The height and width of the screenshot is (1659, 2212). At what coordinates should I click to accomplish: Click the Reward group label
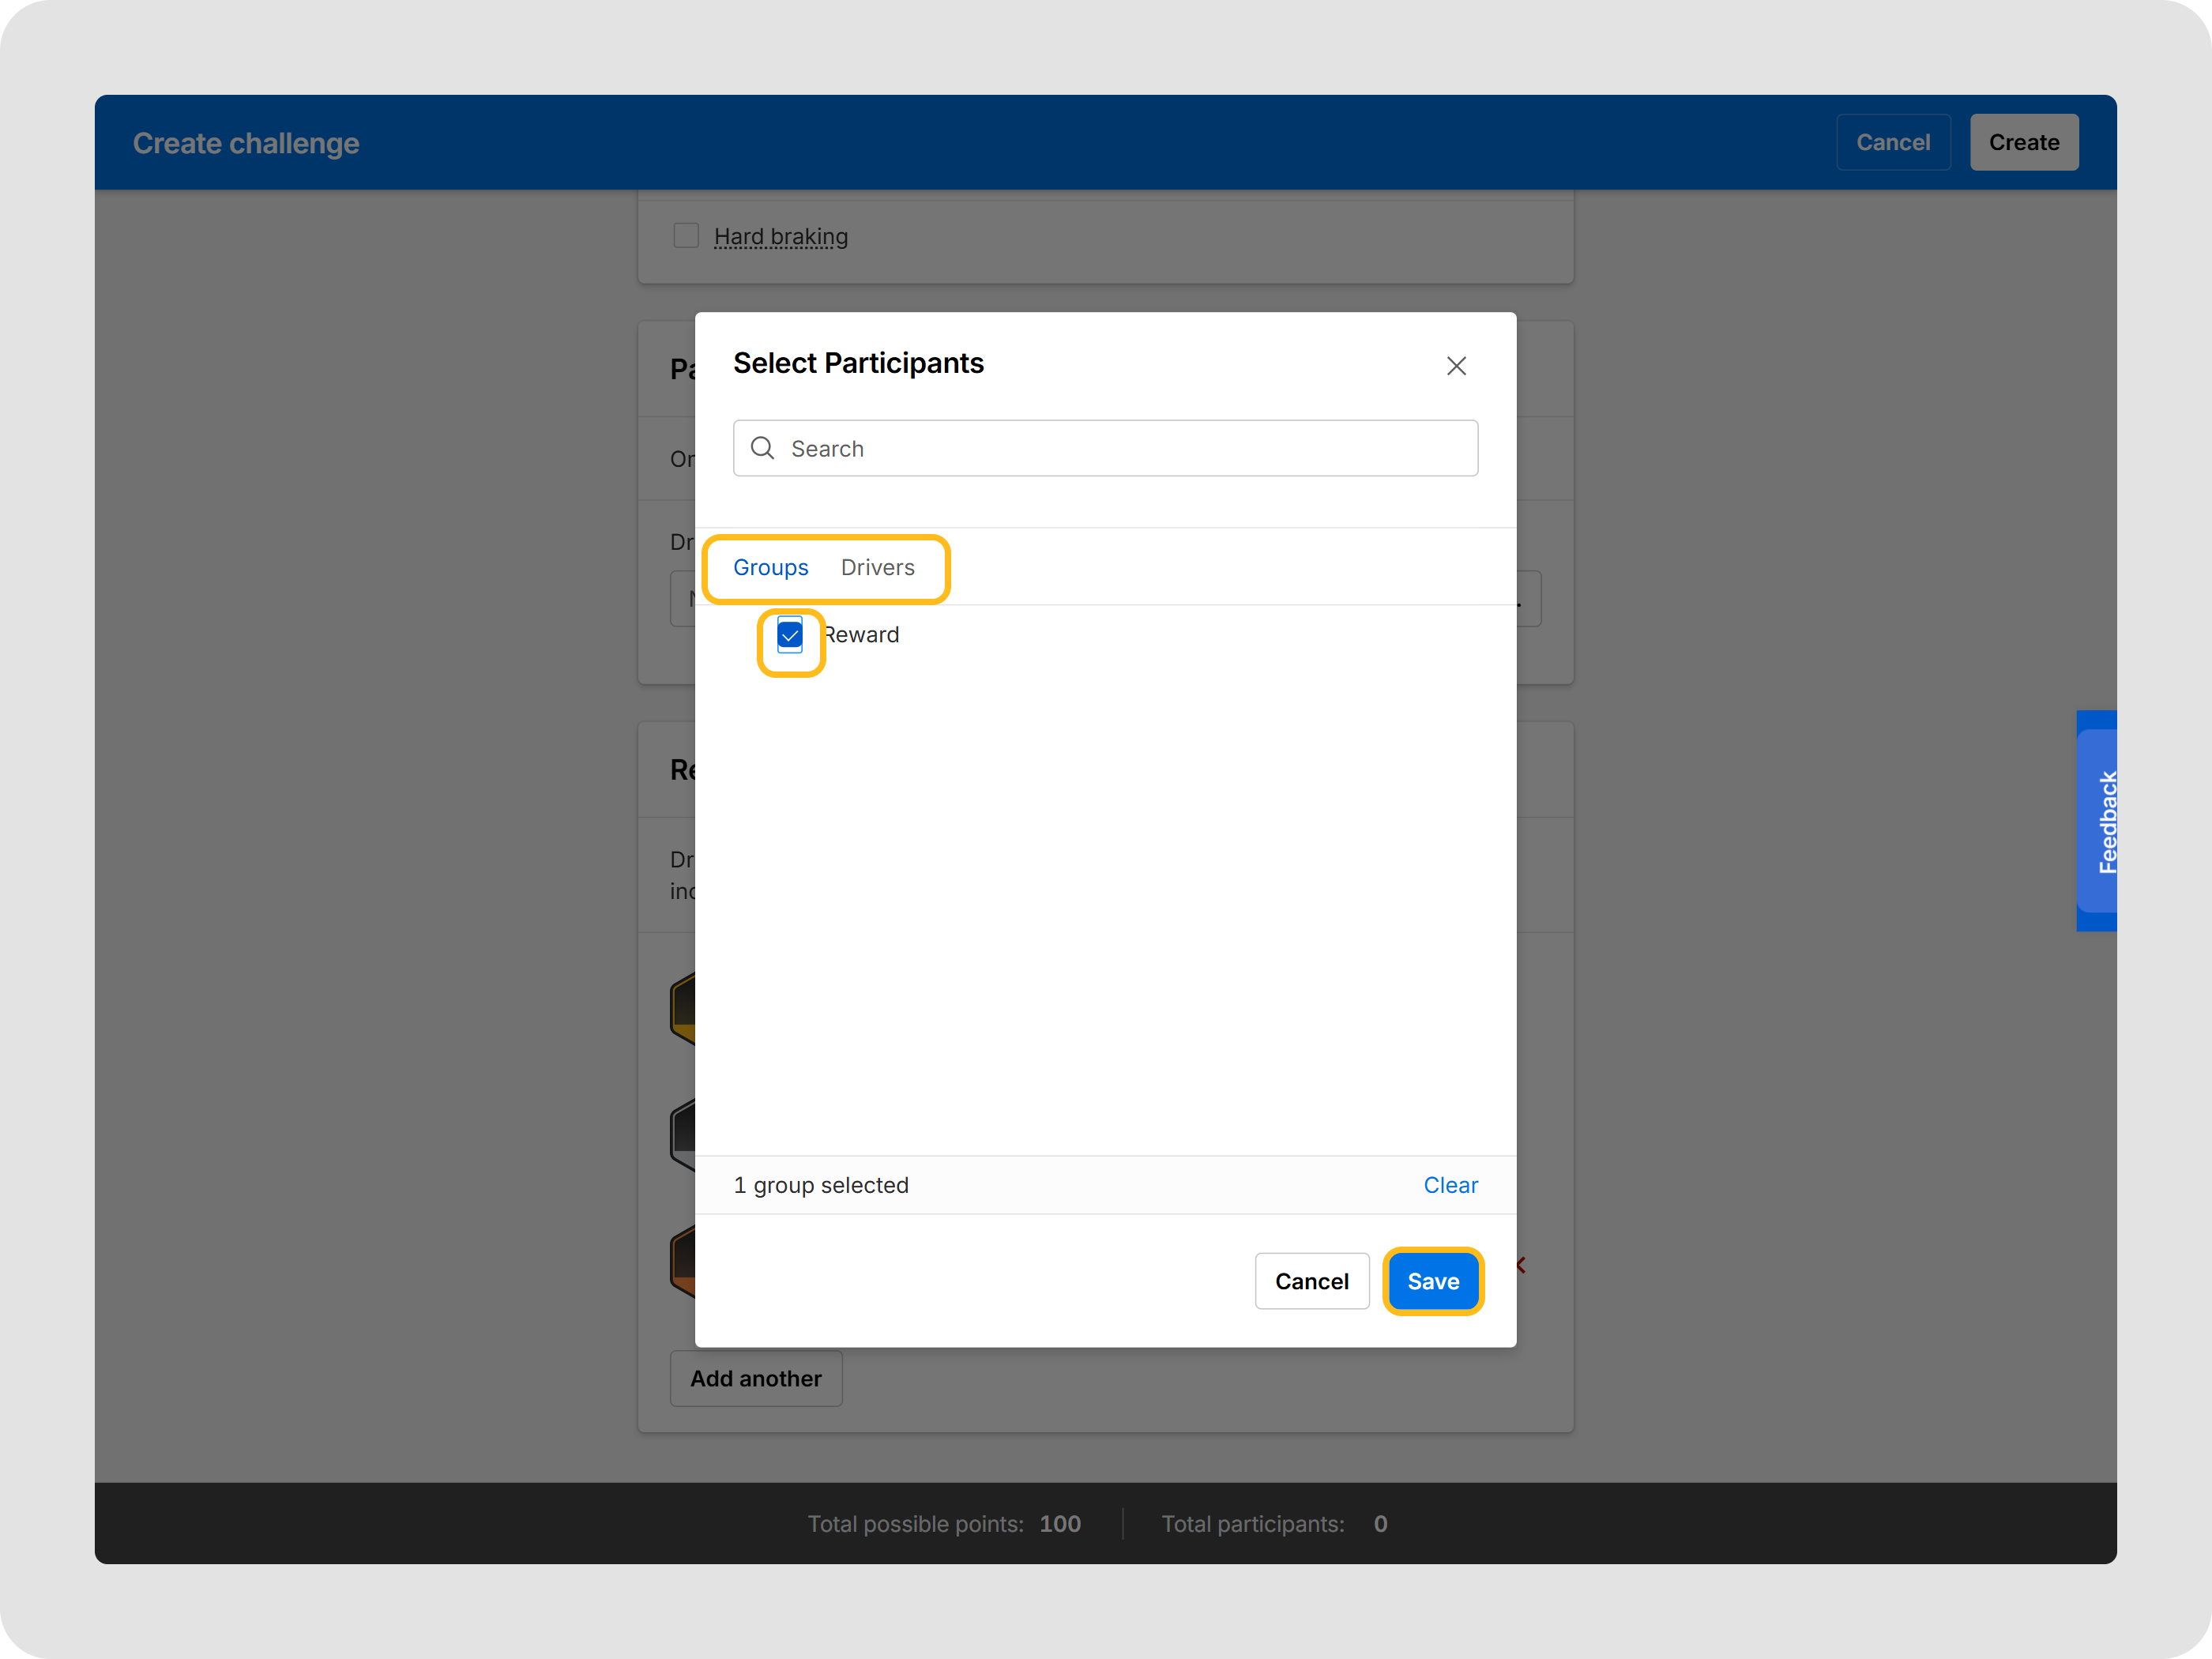tap(861, 635)
